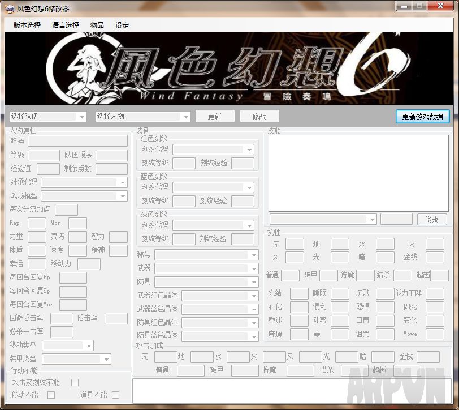Image resolution: width=459 pixels, height=410 pixels.
Task: Click the 修改 button next to 更新
Action: tap(259, 117)
